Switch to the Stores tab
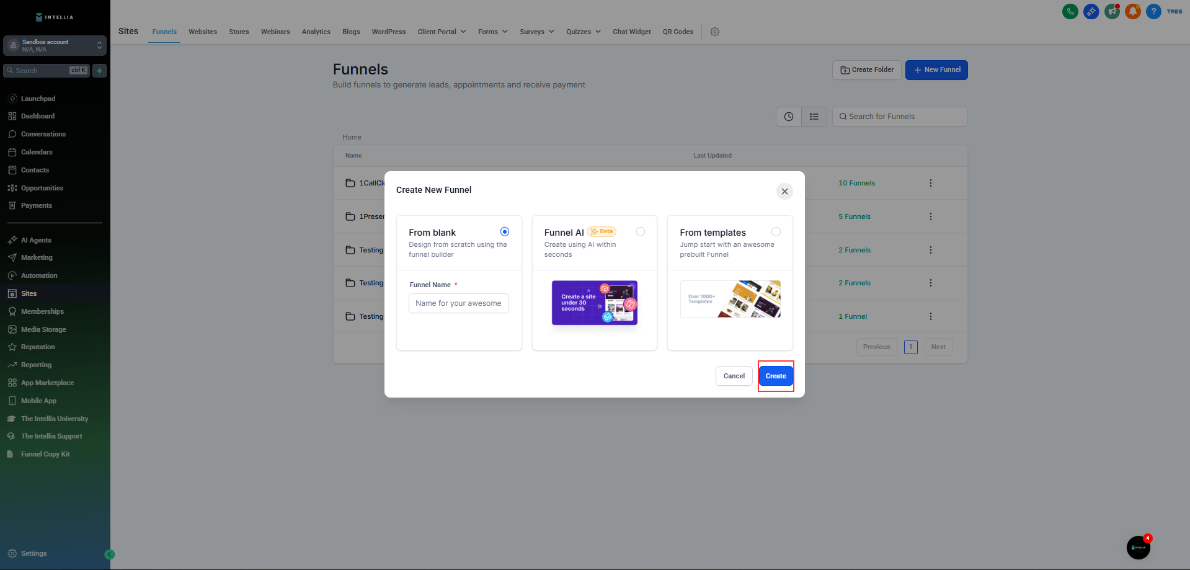 click(x=239, y=32)
